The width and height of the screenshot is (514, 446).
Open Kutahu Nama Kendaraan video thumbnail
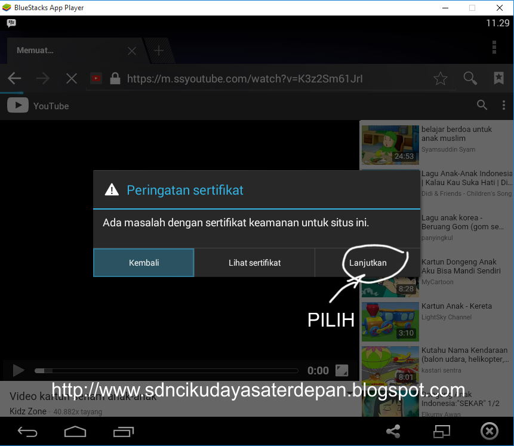pos(390,365)
